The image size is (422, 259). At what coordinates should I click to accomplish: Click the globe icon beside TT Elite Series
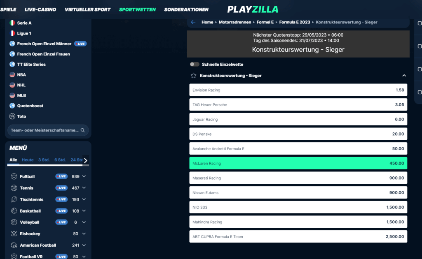pyautogui.click(x=12, y=65)
